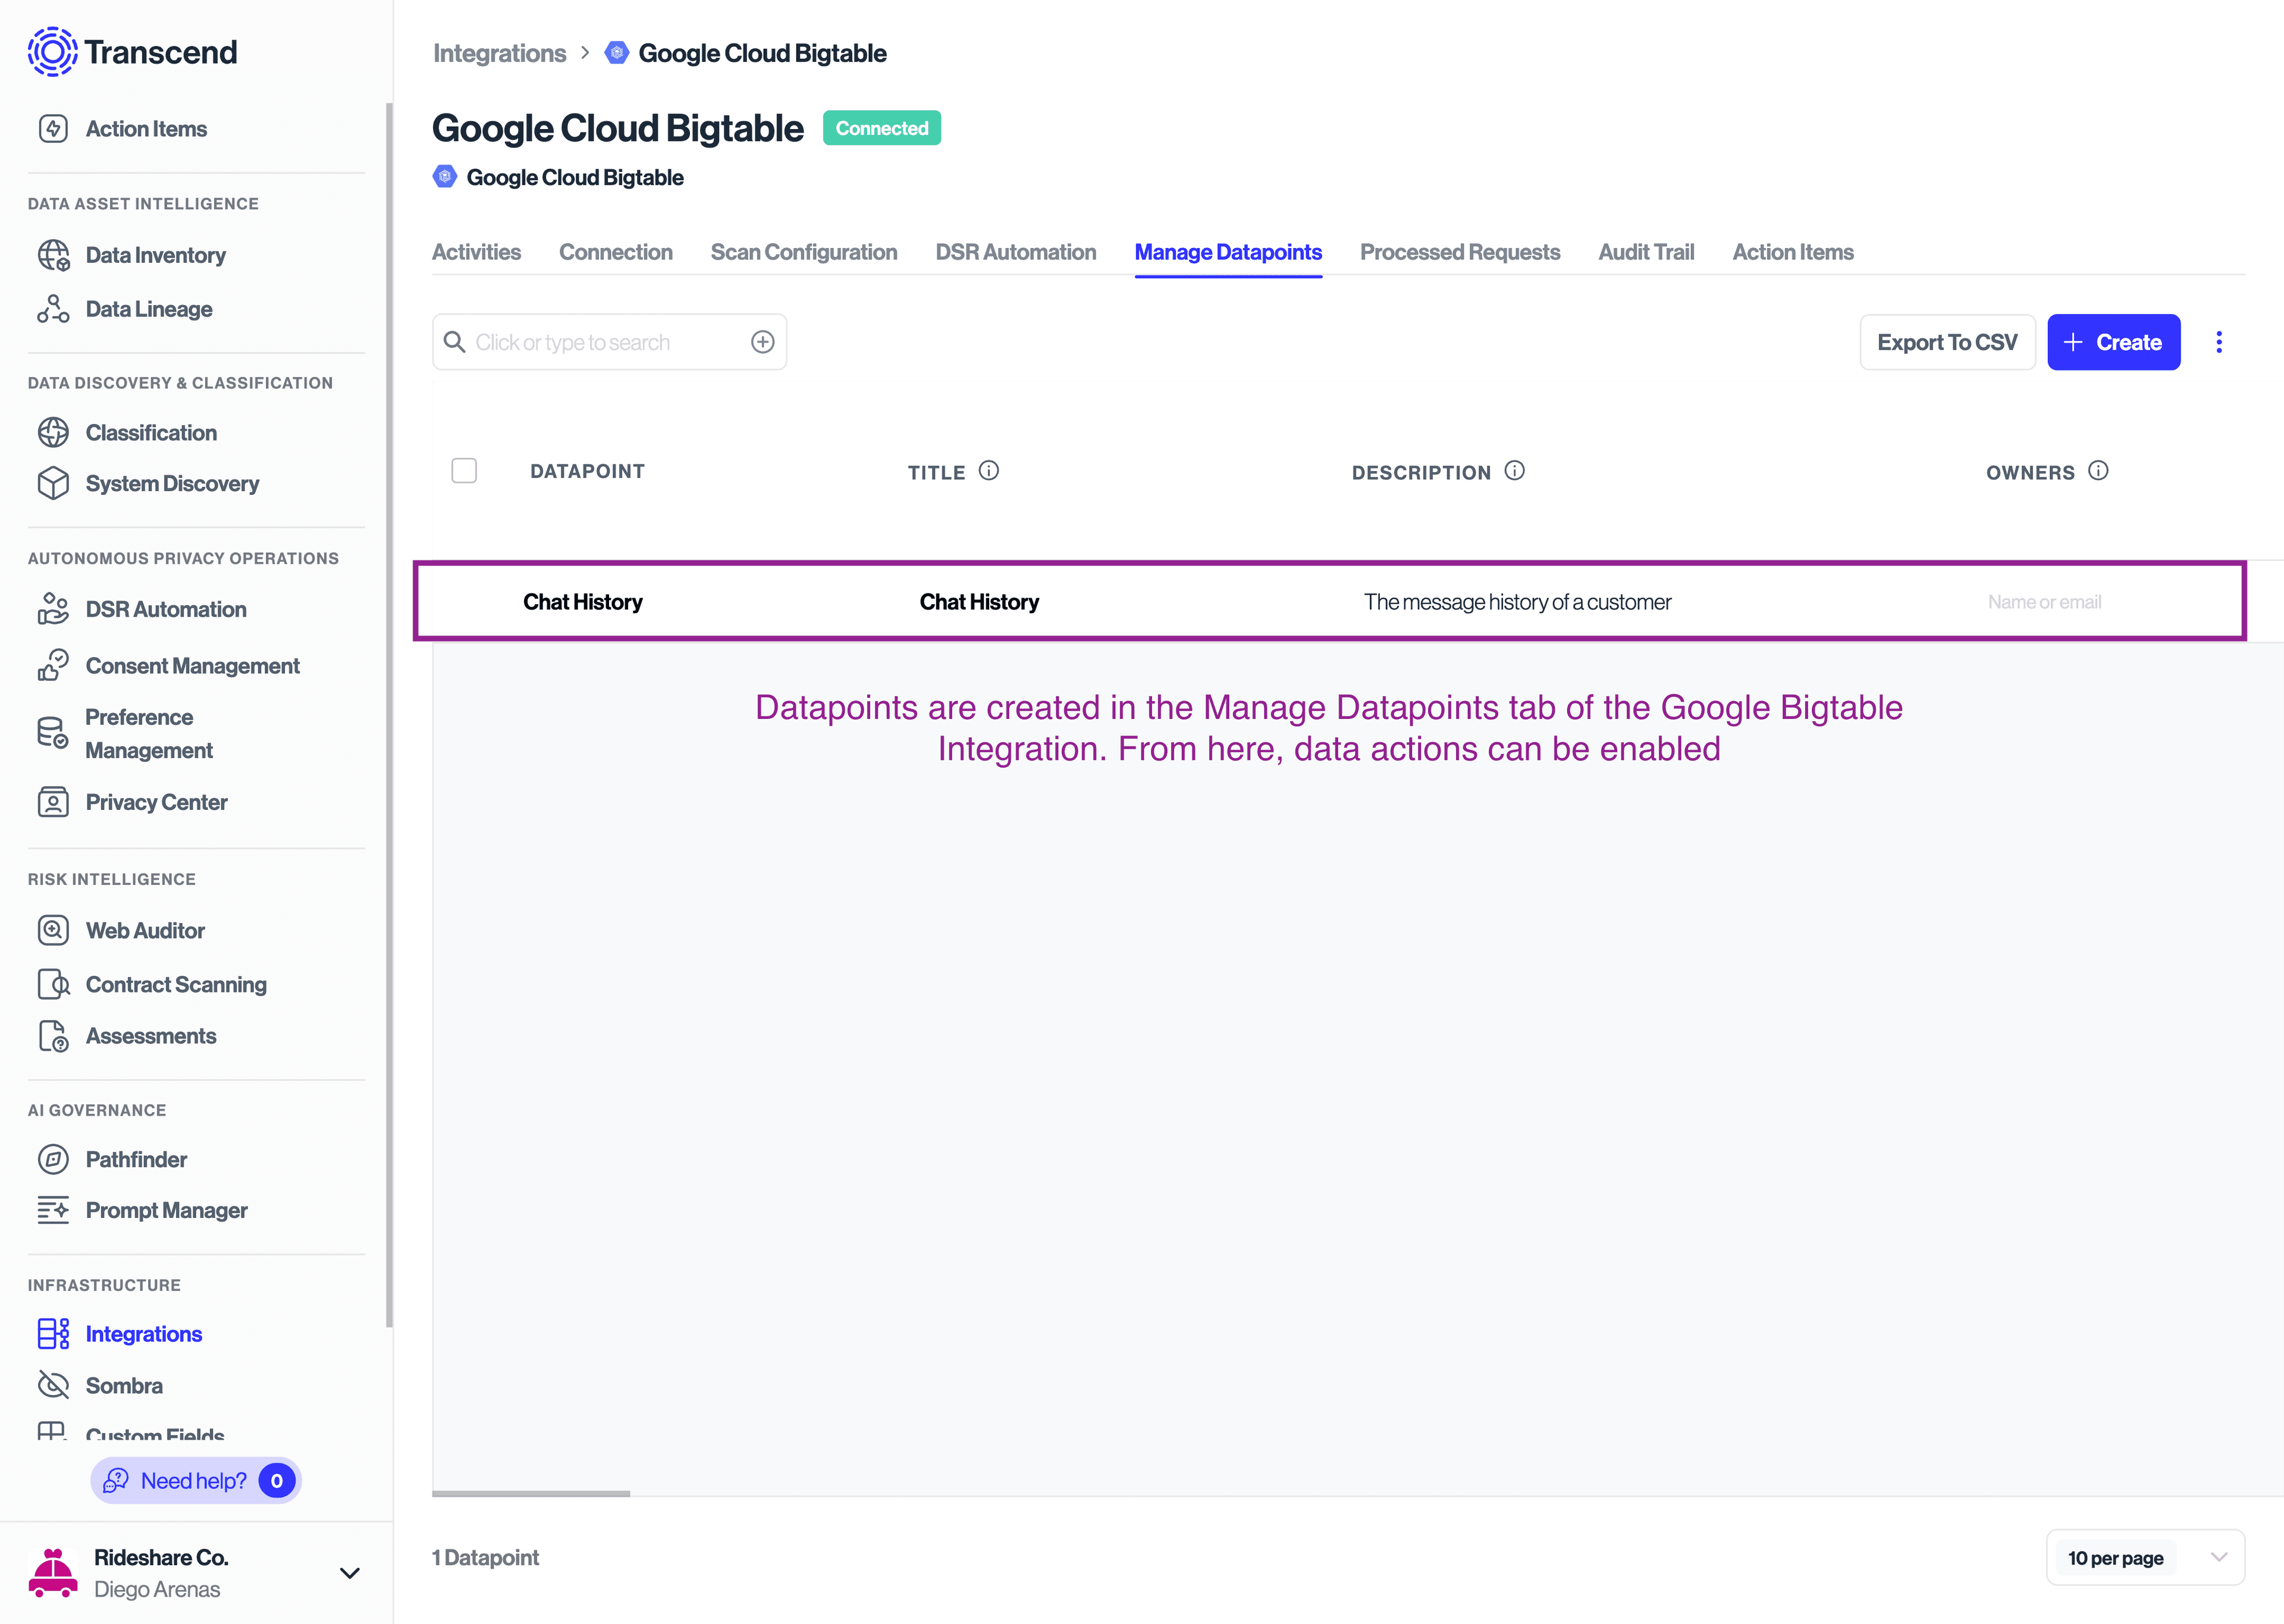Open Data Inventory in the sidebar

click(156, 255)
